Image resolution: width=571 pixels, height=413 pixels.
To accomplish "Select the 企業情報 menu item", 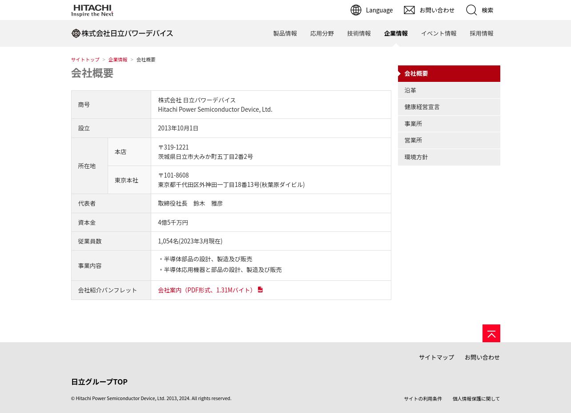I will coord(396,33).
